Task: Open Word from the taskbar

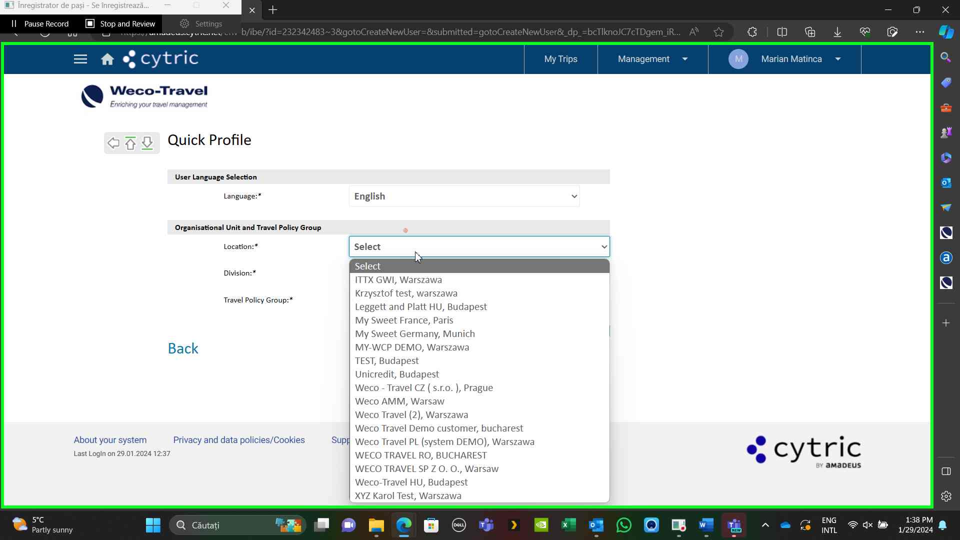Action: tap(706, 525)
